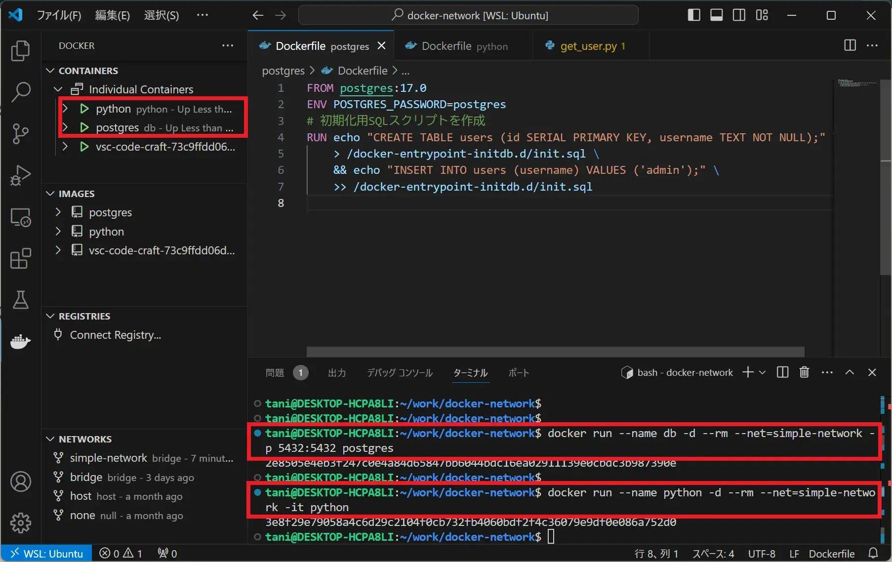Open the Extensions view
The image size is (892, 562).
pos(20,258)
